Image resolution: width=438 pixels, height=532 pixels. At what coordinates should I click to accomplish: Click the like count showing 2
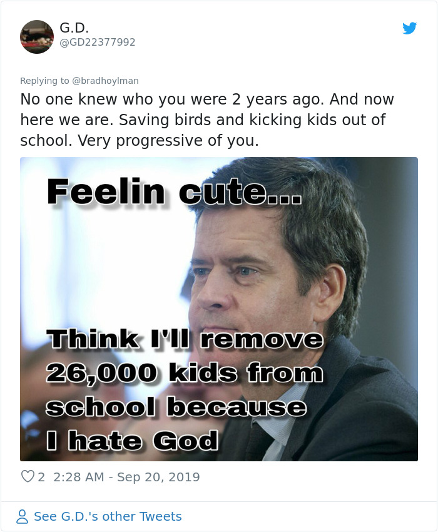click(x=41, y=477)
